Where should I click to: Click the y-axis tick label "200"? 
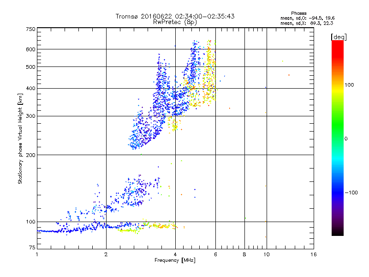click(x=30, y=155)
